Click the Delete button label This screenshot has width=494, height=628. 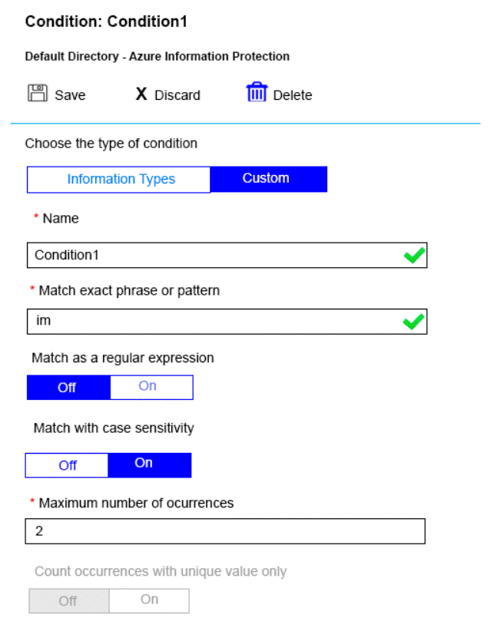pos(293,95)
